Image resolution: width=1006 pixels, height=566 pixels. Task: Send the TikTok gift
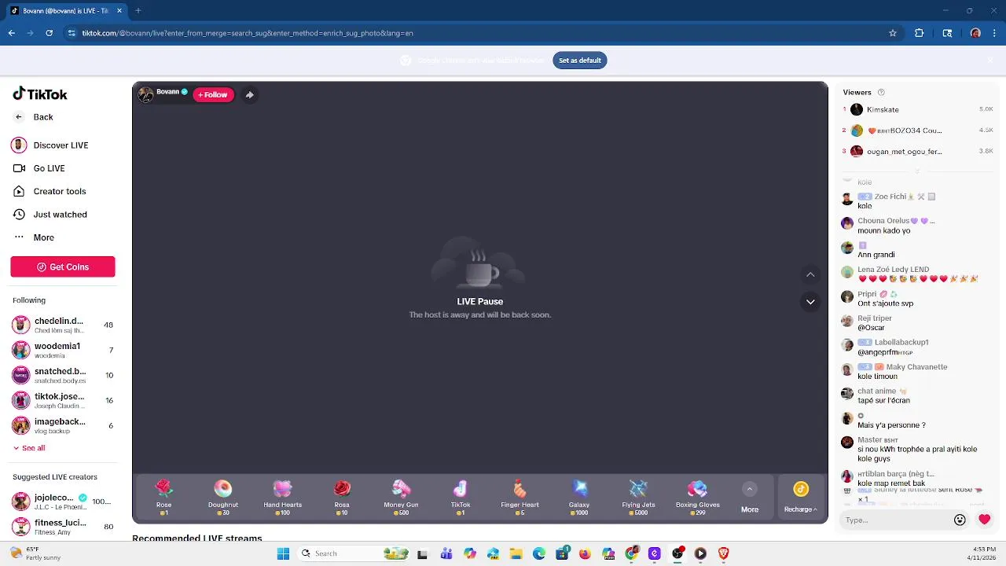point(461,497)
